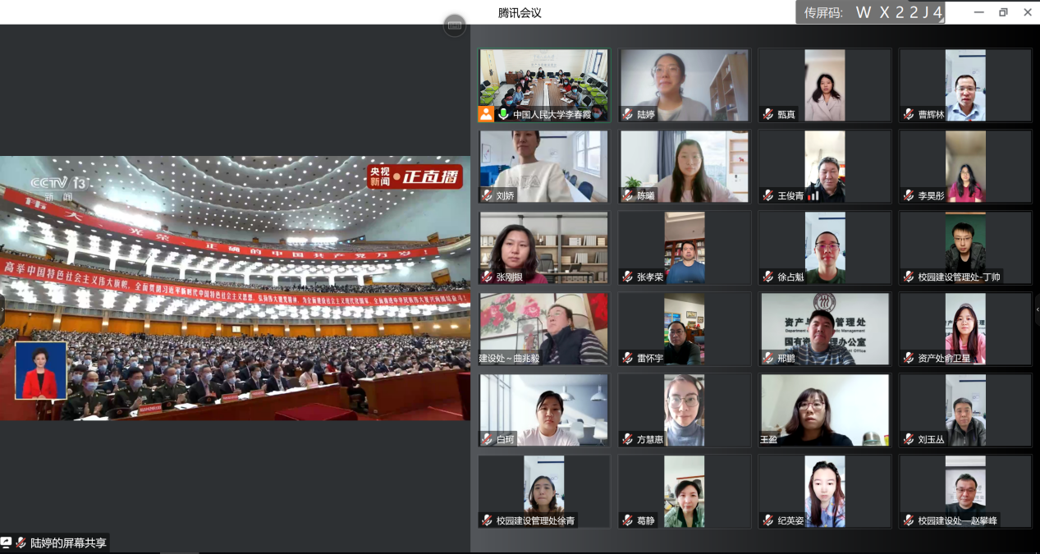Click the muted microphone icon next to 方慧惠
The width and height of the screenshot is (1040, 554).
coord(628,439)
